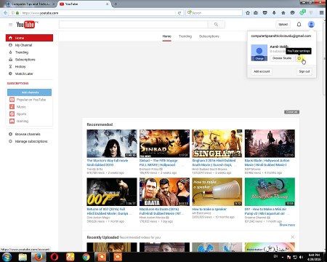The width and height of the screenshot is (327, 262).
Task: Click the green extension icon in toolbar
Action: (302, 12)
